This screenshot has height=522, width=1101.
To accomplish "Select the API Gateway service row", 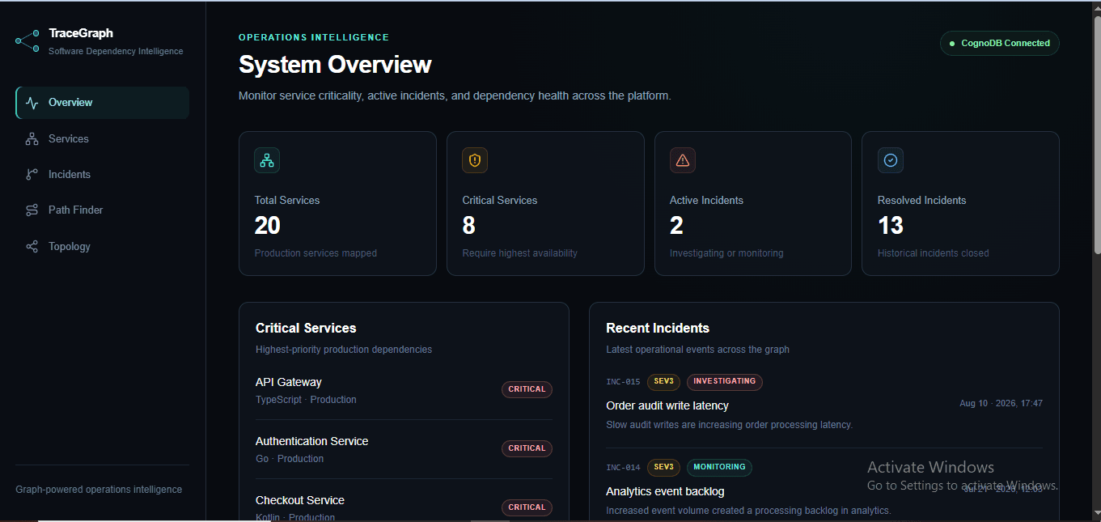I will 404,390.
